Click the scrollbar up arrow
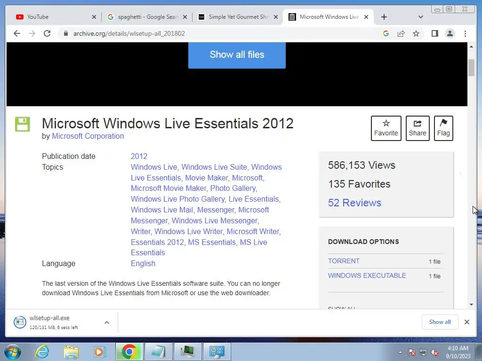Screen dimensions: 482x361 click(x=472, y=47)
